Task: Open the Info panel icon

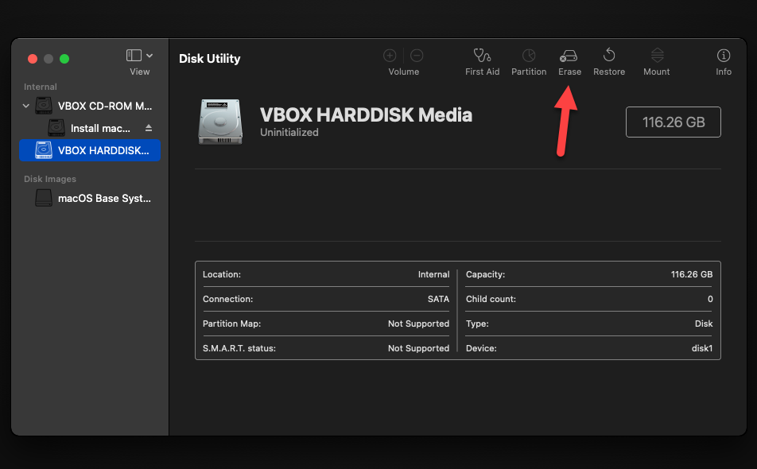Action: 724,56
